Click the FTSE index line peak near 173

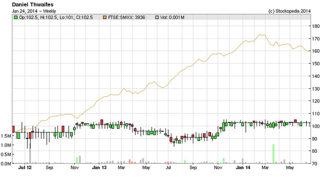pos(260,35)
